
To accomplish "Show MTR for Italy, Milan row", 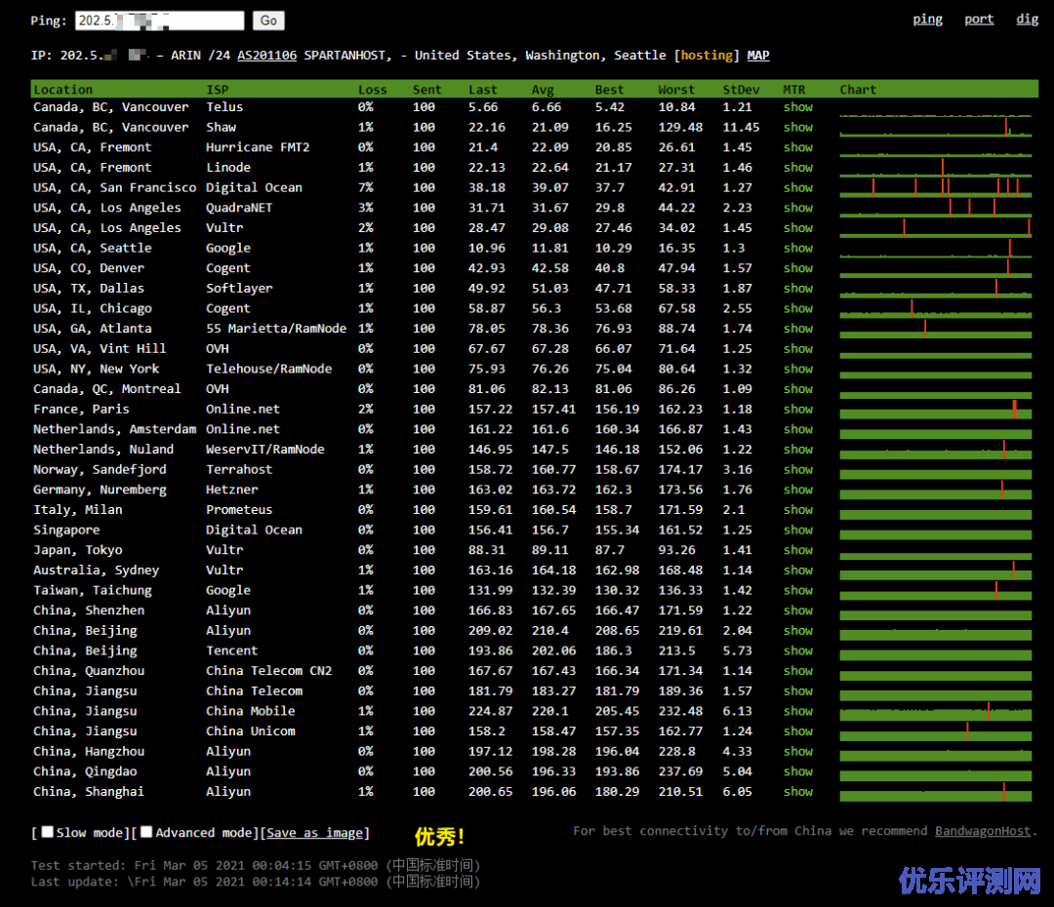I will (798, 510).
